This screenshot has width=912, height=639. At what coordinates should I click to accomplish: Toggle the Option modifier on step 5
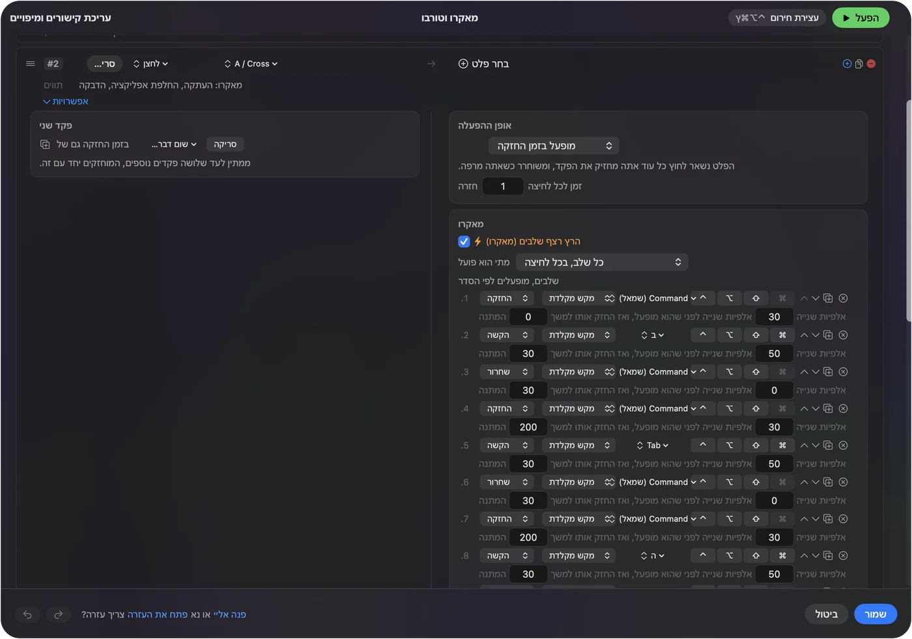(730, 446)
